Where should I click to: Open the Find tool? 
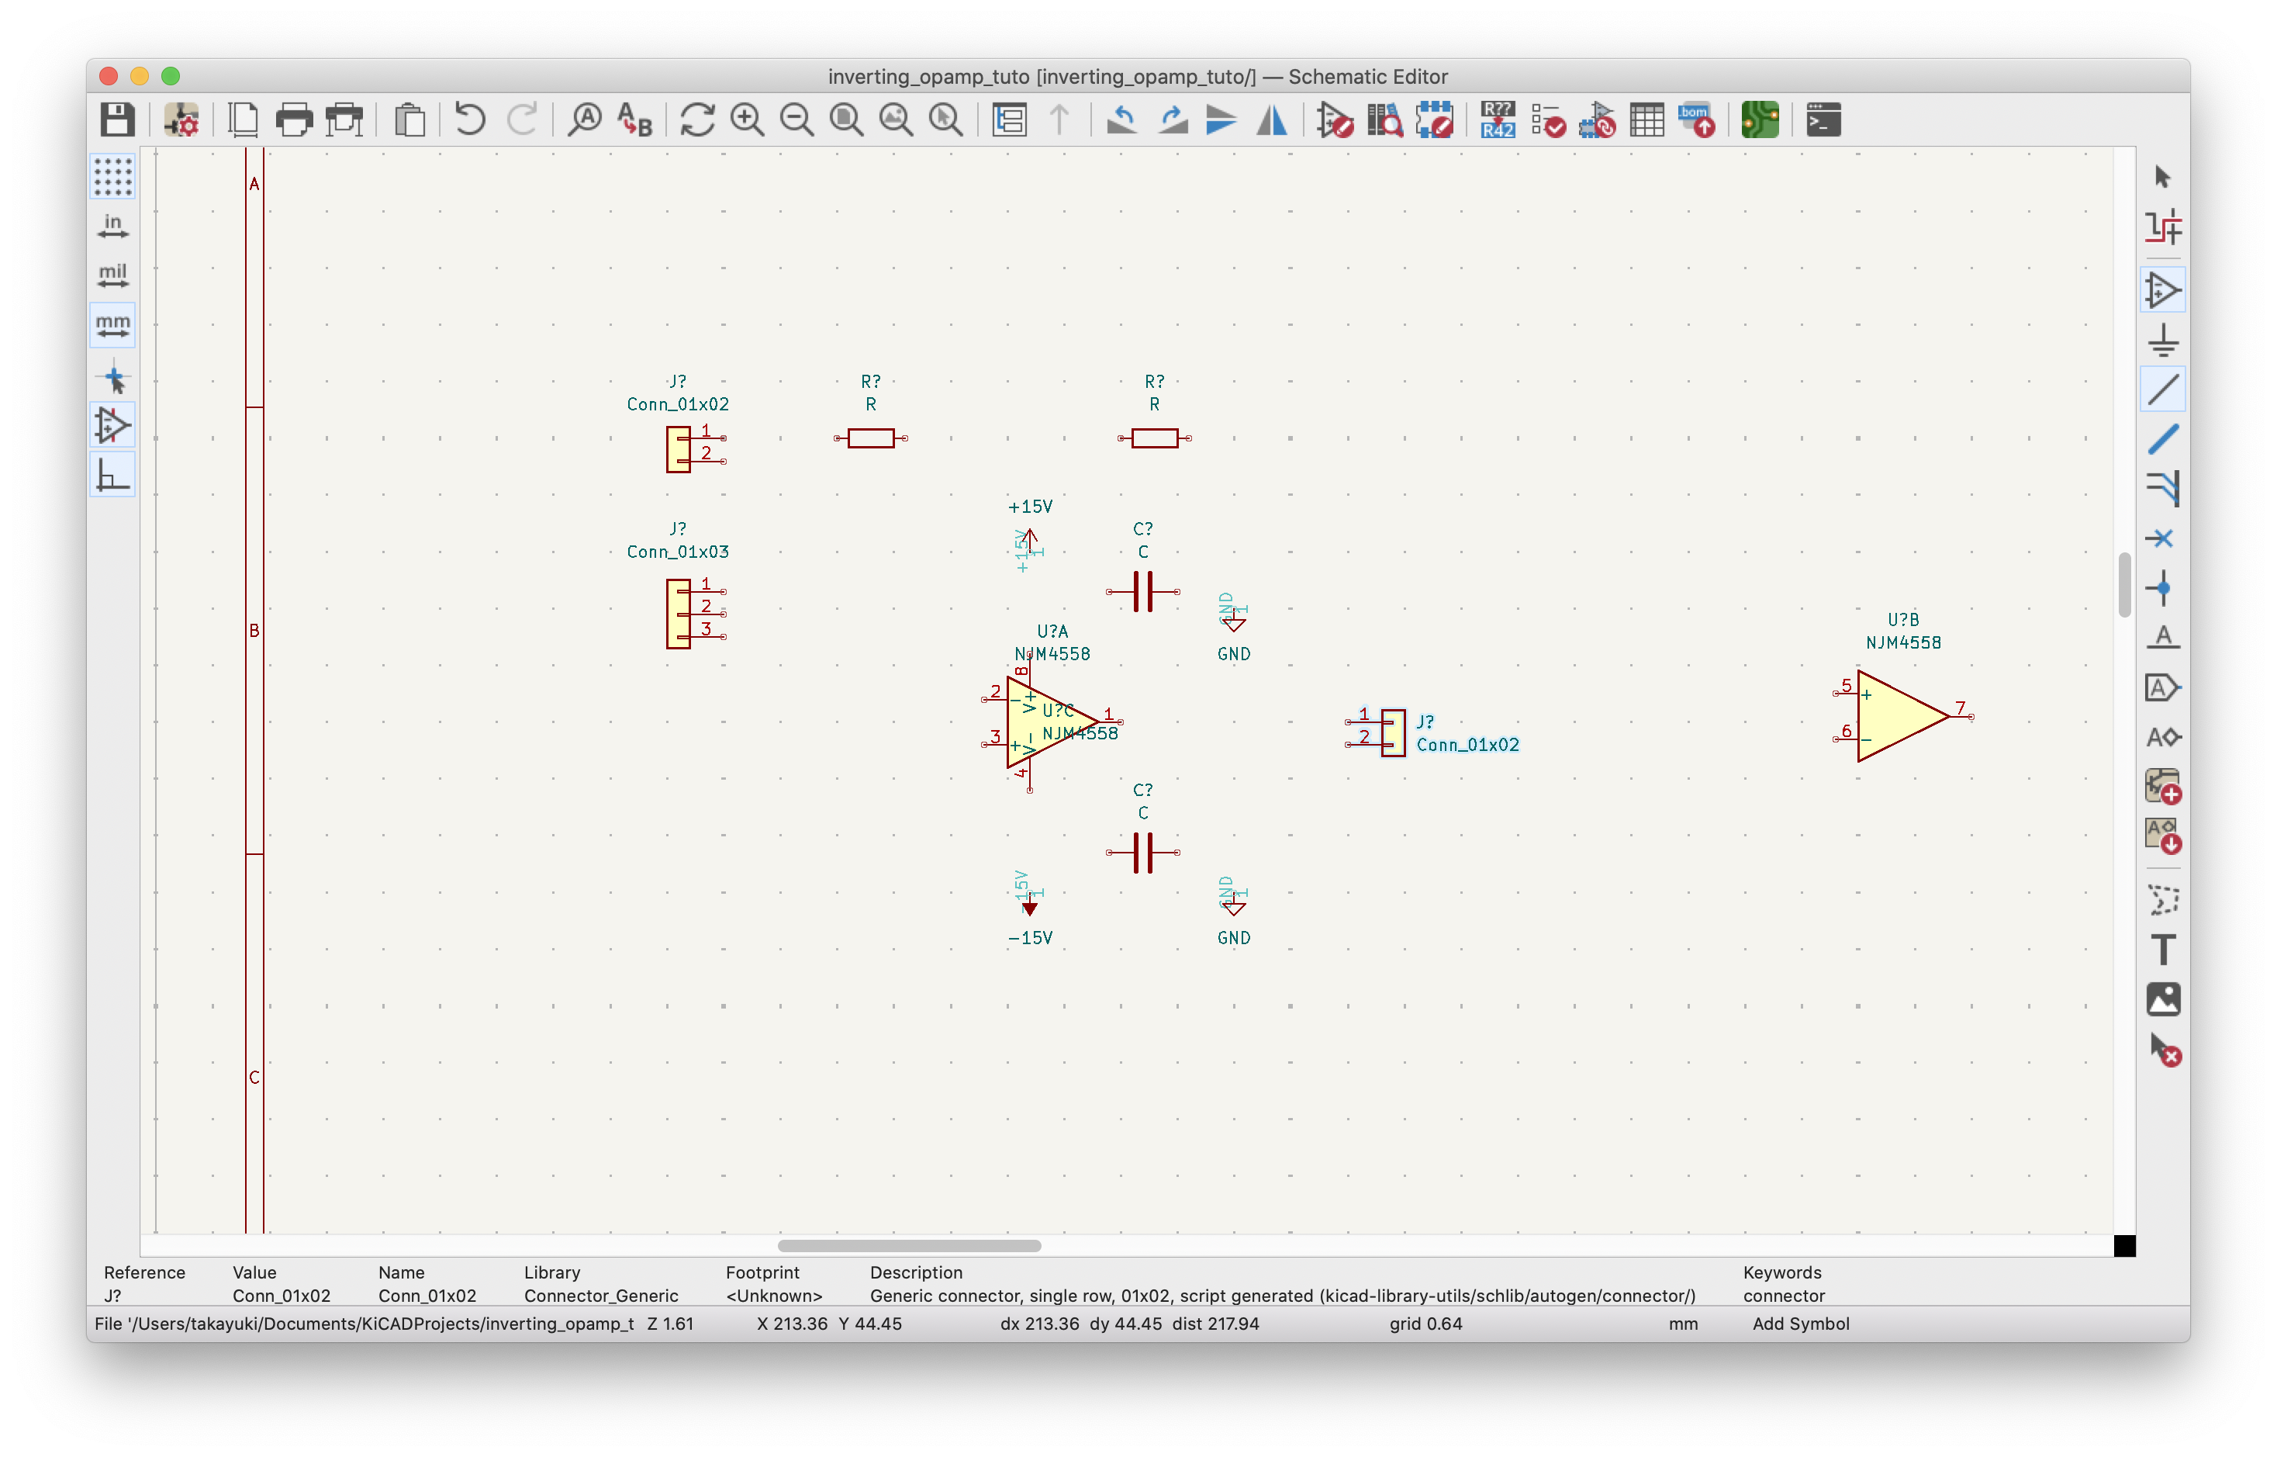tap(586, 120)
